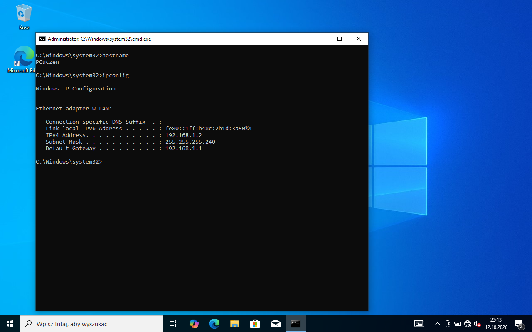Click the Meet Now camera tray icon

[x=448, y=324]
